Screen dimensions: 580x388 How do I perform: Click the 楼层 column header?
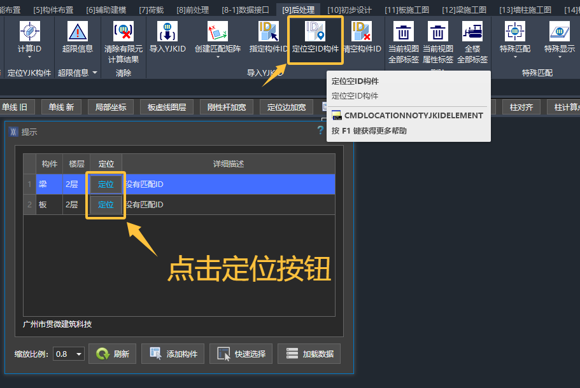76,163
